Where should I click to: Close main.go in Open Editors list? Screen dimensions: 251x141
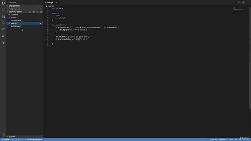[9, 9]
